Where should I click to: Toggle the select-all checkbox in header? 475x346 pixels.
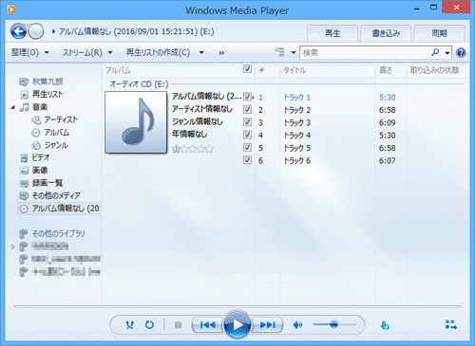tap(247, 69)
